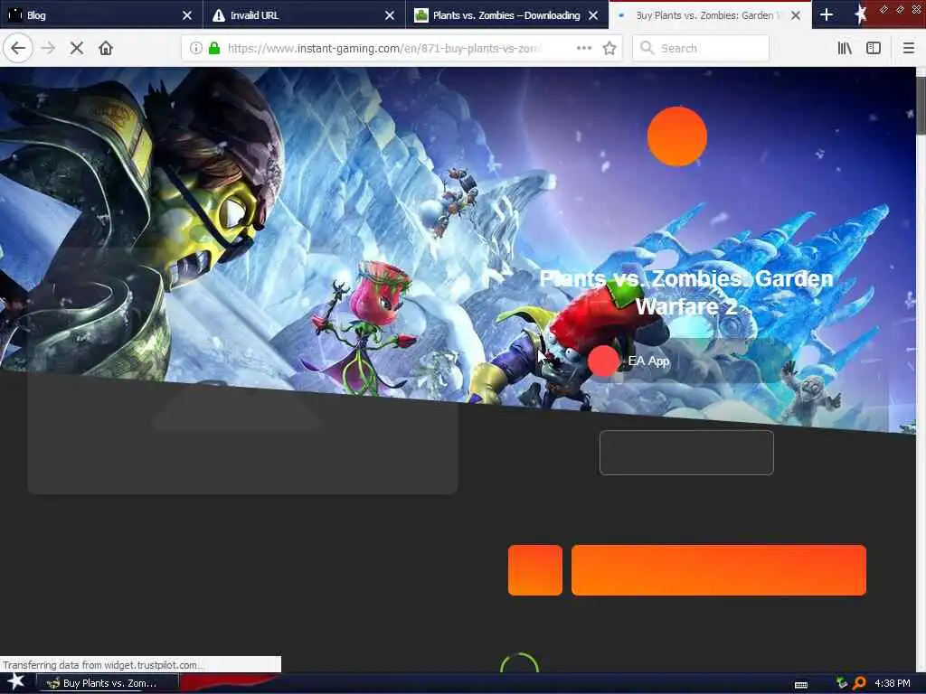Switch to Plants vs. Zombies – Downloading tab
The height and width of the screenshot is (694, 926).
click(x=506, y=14)
